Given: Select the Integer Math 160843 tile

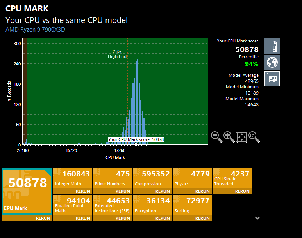Looking at the screenshot, I should coord(73,178).
